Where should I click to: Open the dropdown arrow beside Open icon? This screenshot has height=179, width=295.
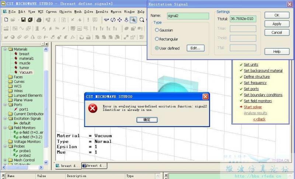18,20
